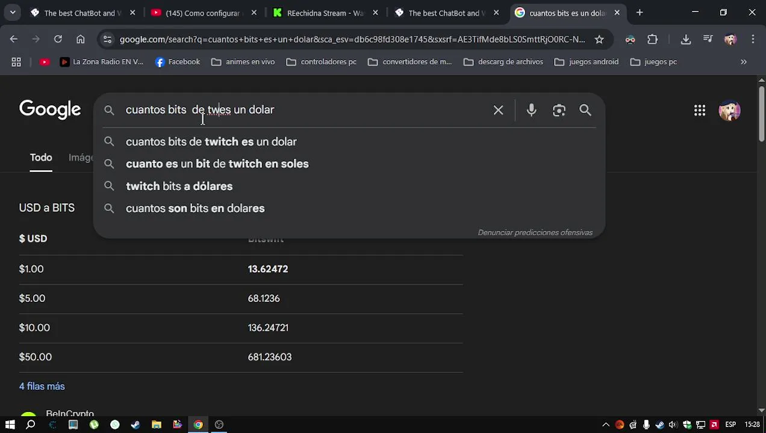Click Denunciar predicciones ofensivas link

point(535,232)
